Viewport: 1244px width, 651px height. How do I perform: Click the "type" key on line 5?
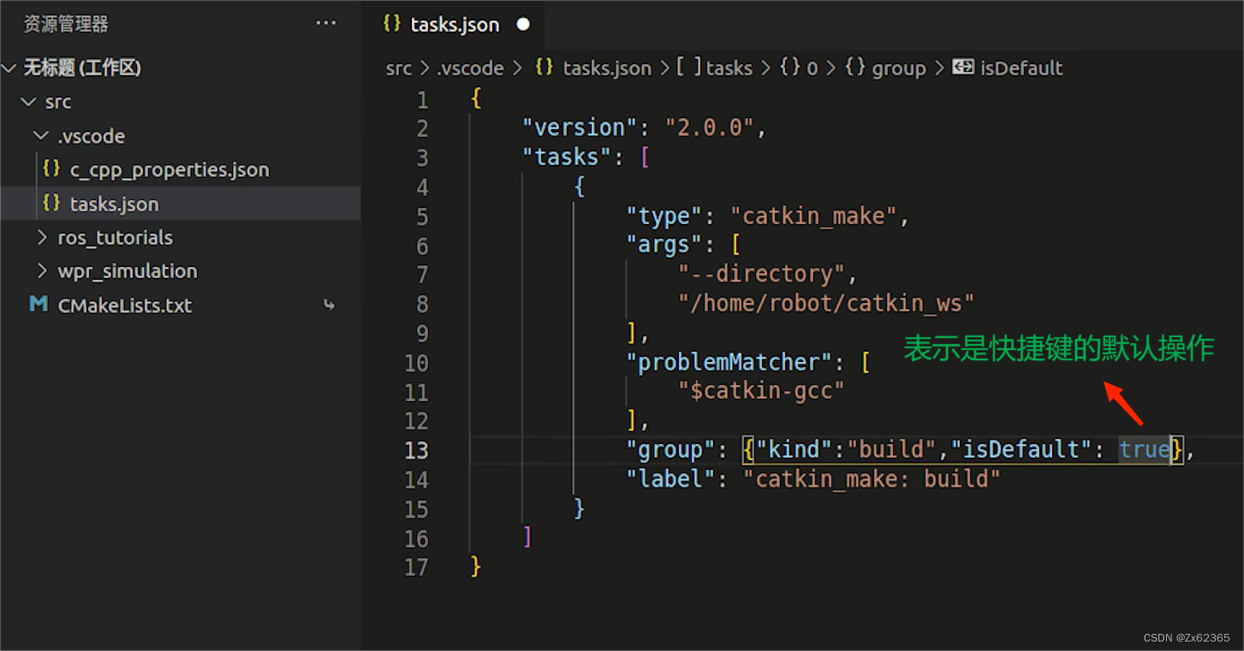tap(664, 216)
